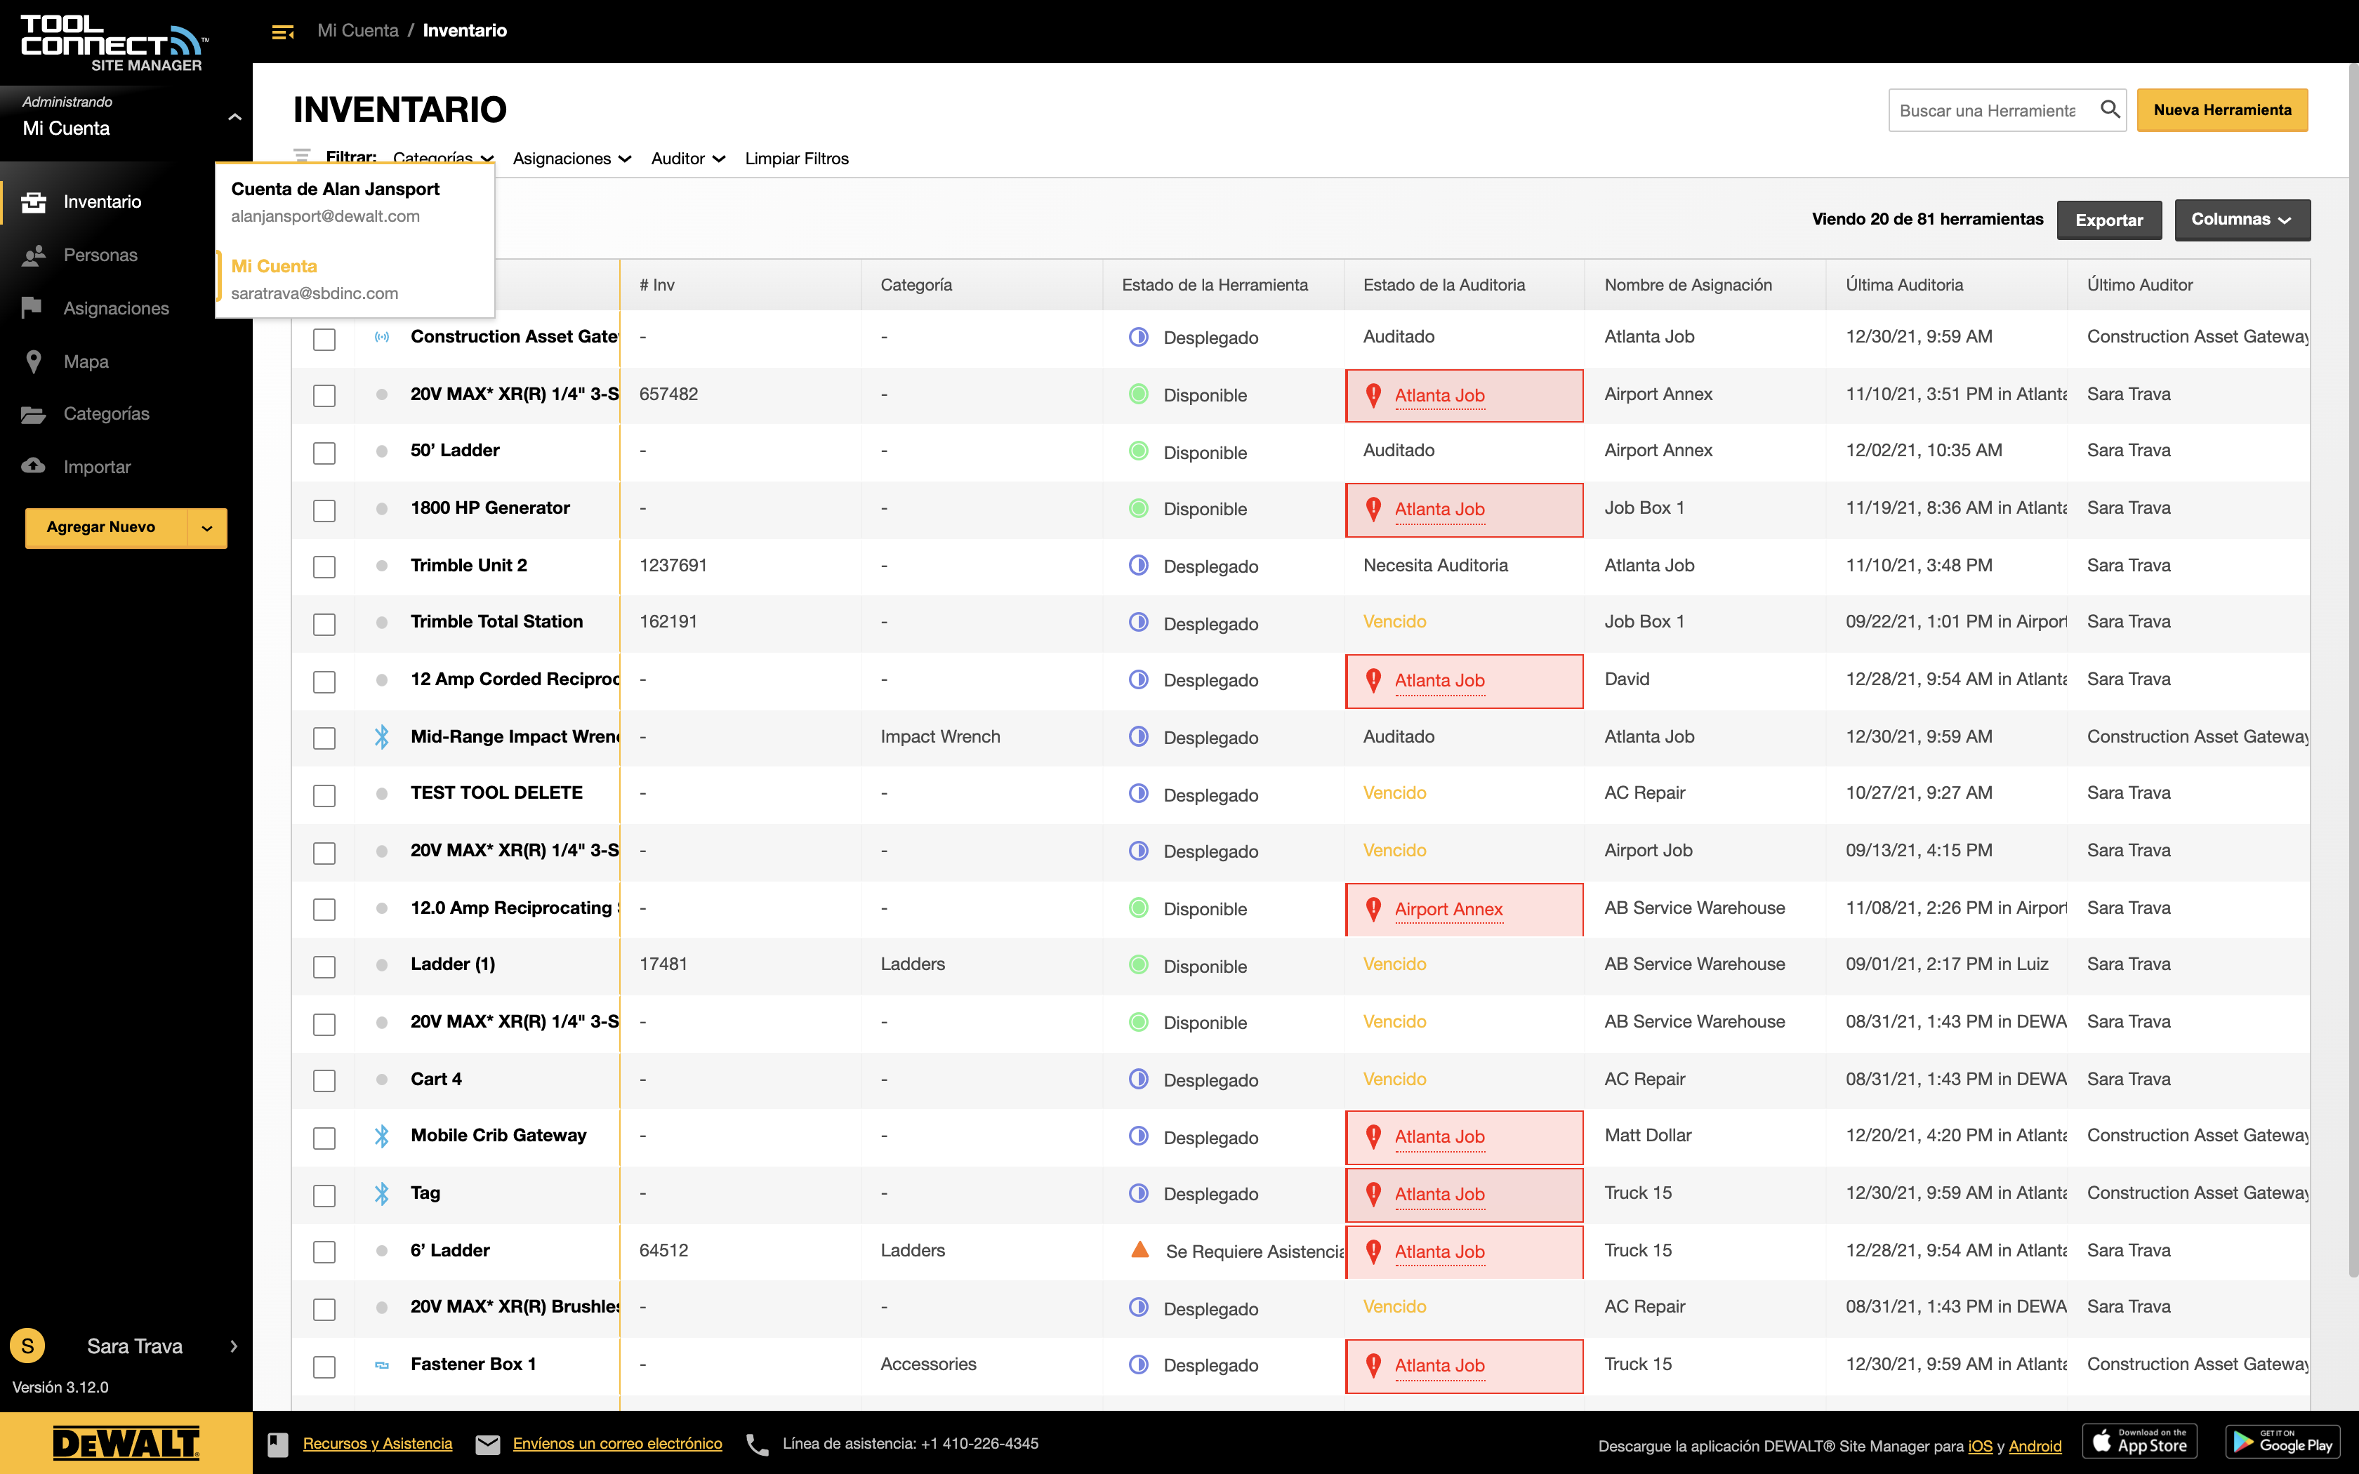Image resolution: width=2359 pixels, height=1474 pixels.
Task: Click the Se Requiere Asistencia warning triangle
Action: (1139, 1250)
